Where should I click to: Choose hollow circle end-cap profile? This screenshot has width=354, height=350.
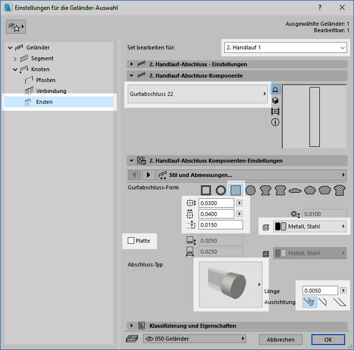click(x=221, y=190)
